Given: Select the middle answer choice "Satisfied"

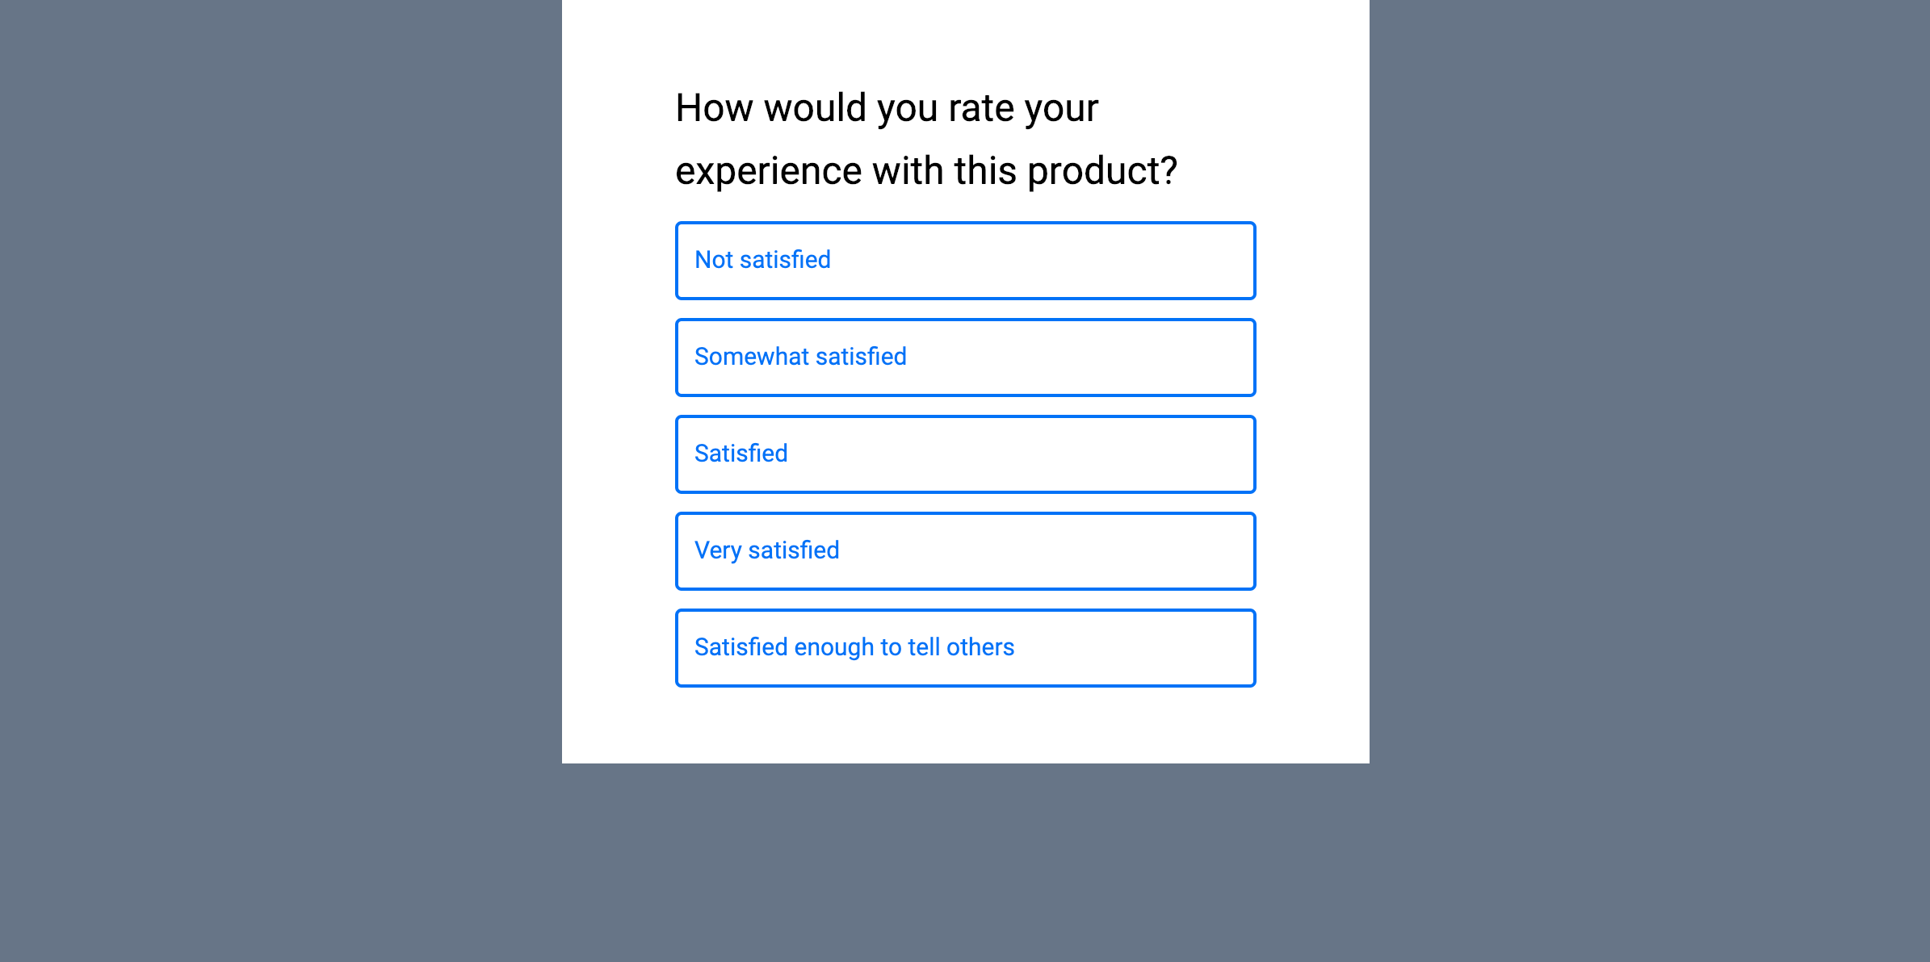Looking at the screenshot, I should (966, 454).
